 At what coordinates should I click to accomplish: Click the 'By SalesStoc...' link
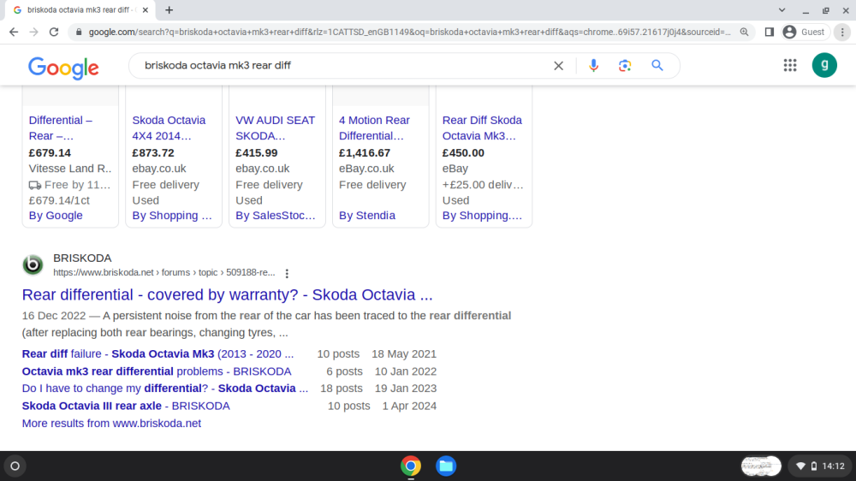pyautogui.click(x=275, y=216)
